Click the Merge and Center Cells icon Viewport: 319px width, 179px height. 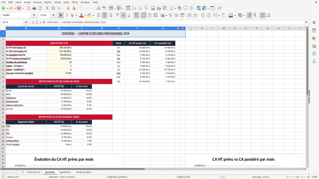coord(144,15)
